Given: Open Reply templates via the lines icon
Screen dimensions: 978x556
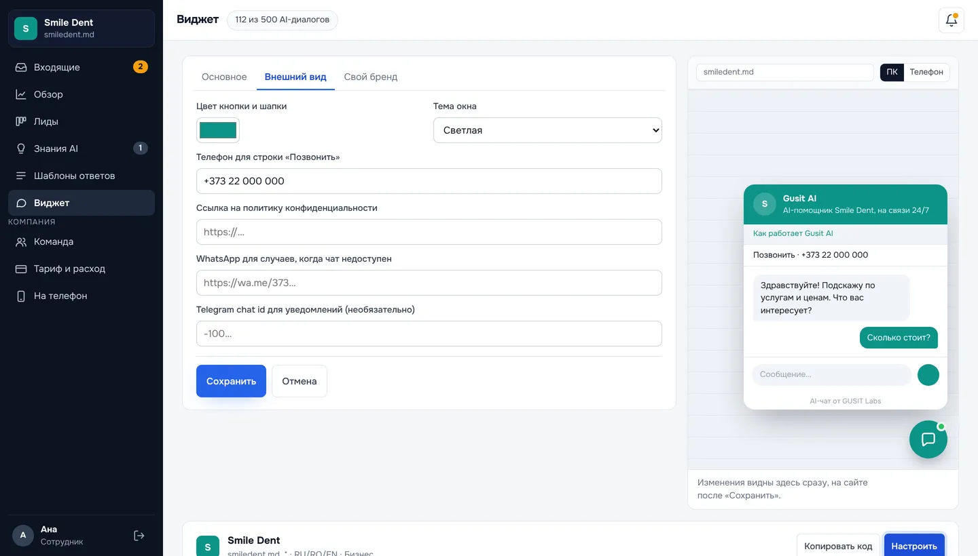Looking at the screenshot, I should [x=21, y=176].
